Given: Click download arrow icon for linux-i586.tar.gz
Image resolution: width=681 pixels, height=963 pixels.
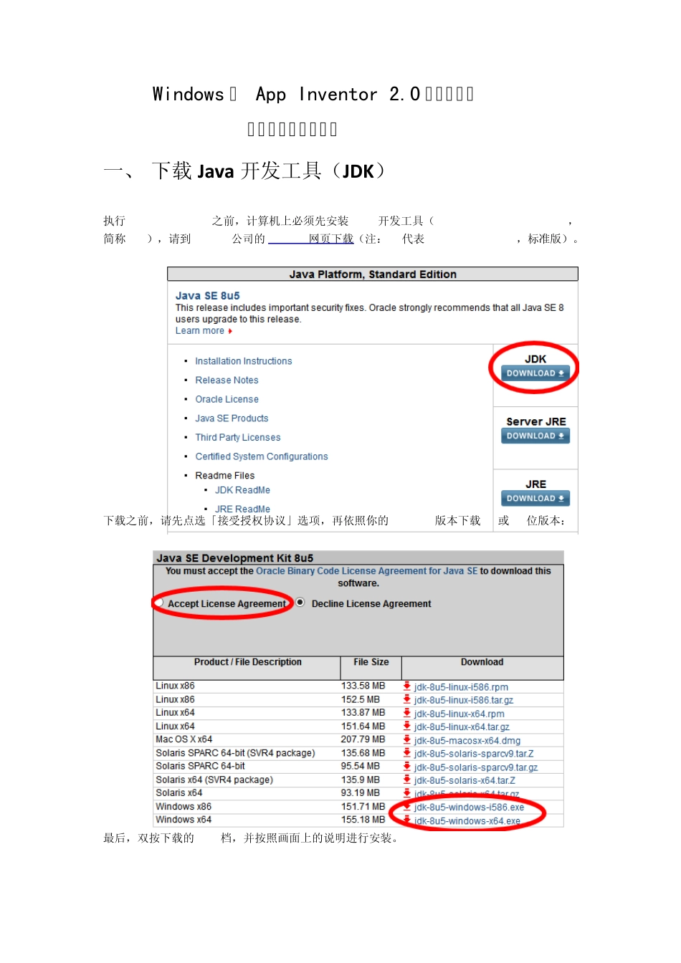Looking at the screenshot, I should [x=407, y=699].
